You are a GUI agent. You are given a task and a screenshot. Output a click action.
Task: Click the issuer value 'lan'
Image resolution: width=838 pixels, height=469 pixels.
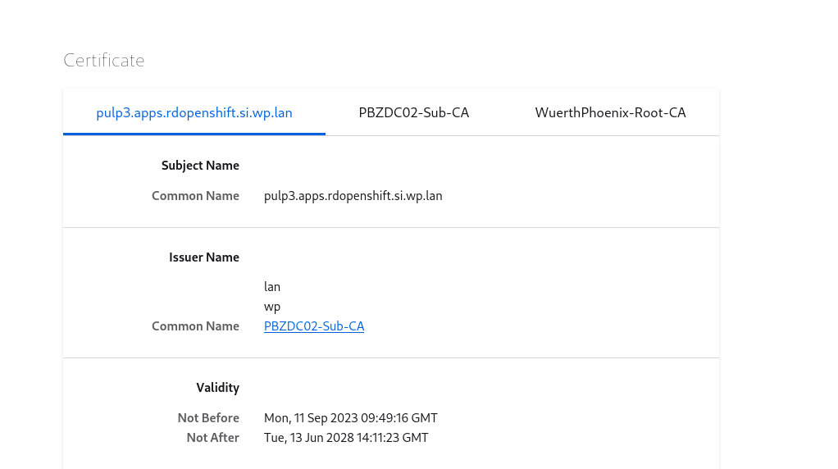(272, 287)
